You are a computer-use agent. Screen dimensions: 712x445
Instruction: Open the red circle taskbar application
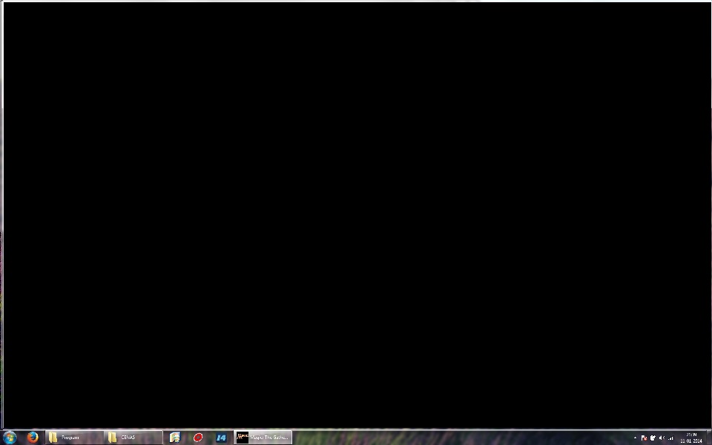tap(198, 438)
